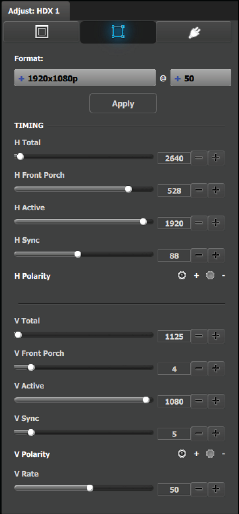
Task: Open the double-square layout tab icon
Action: click(42, 32)
